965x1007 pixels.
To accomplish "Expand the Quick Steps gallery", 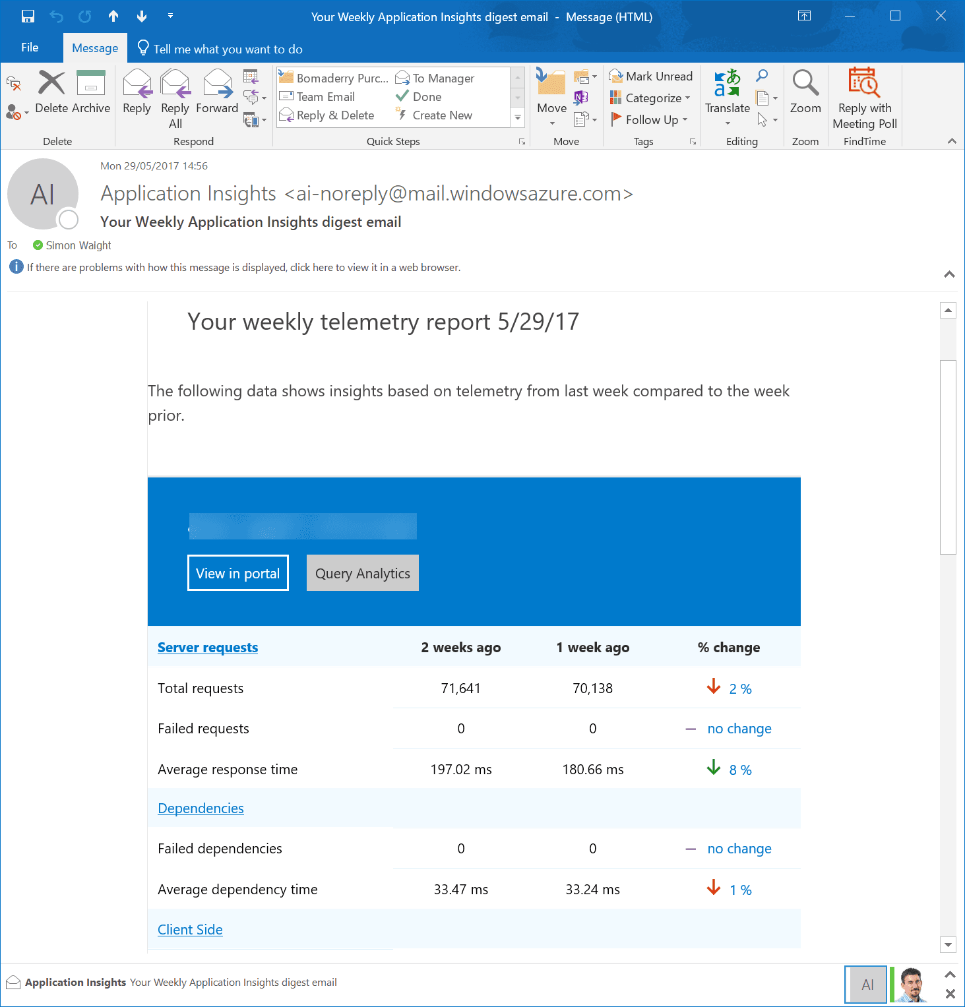I will (518, 118).
